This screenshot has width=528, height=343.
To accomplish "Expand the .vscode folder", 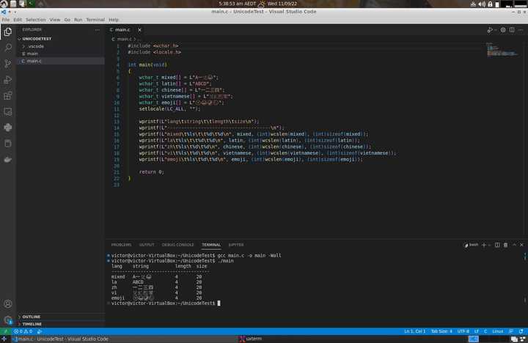I will (35, 46).
